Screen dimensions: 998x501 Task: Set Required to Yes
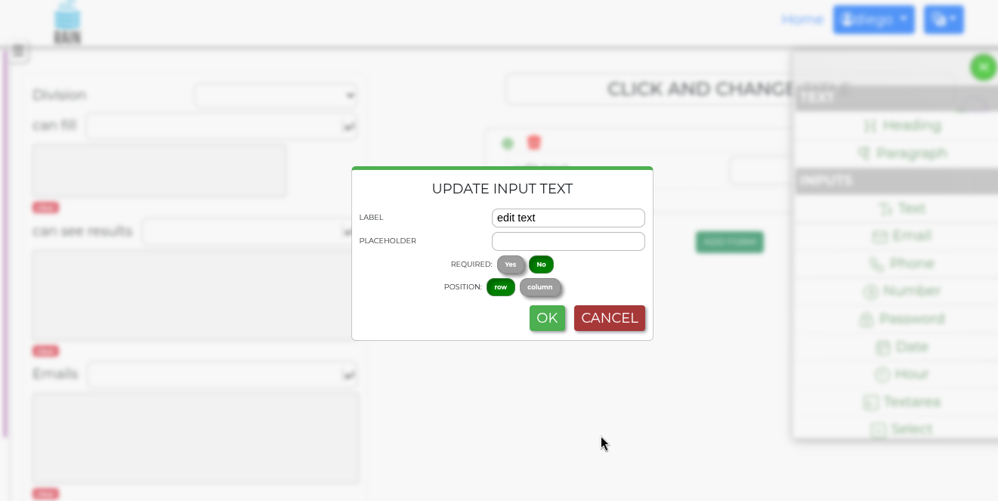(x=511, y=264)
